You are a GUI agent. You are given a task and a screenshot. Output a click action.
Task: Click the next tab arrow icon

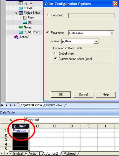11,105
